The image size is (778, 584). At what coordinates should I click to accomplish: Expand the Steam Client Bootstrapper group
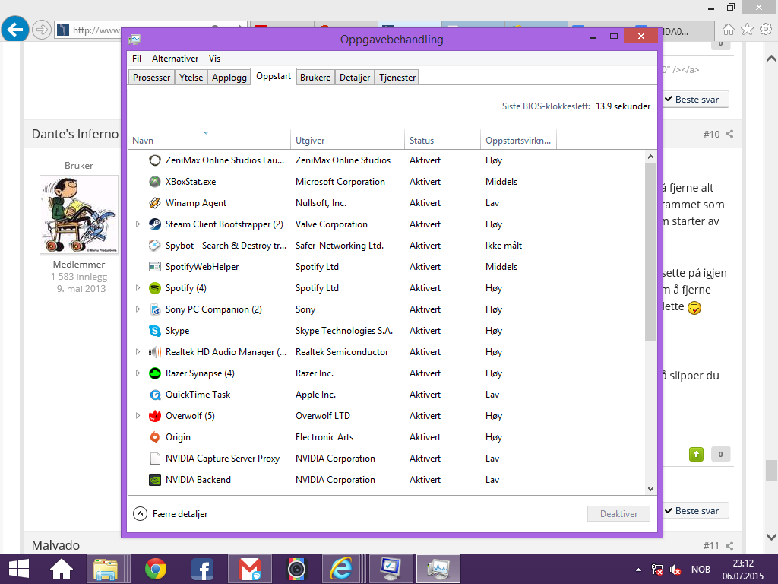coord(138,224)
